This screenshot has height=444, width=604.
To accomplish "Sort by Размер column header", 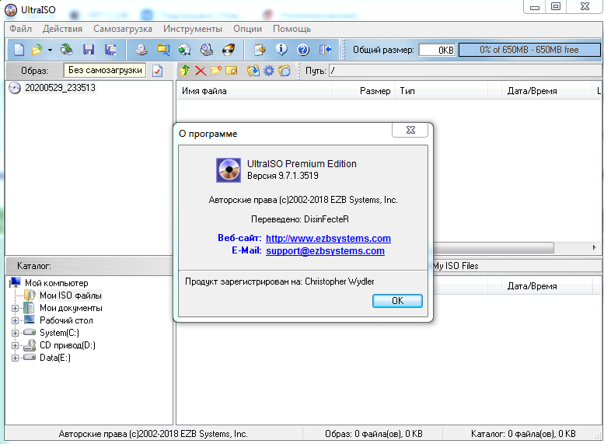I will coord(363,91).
